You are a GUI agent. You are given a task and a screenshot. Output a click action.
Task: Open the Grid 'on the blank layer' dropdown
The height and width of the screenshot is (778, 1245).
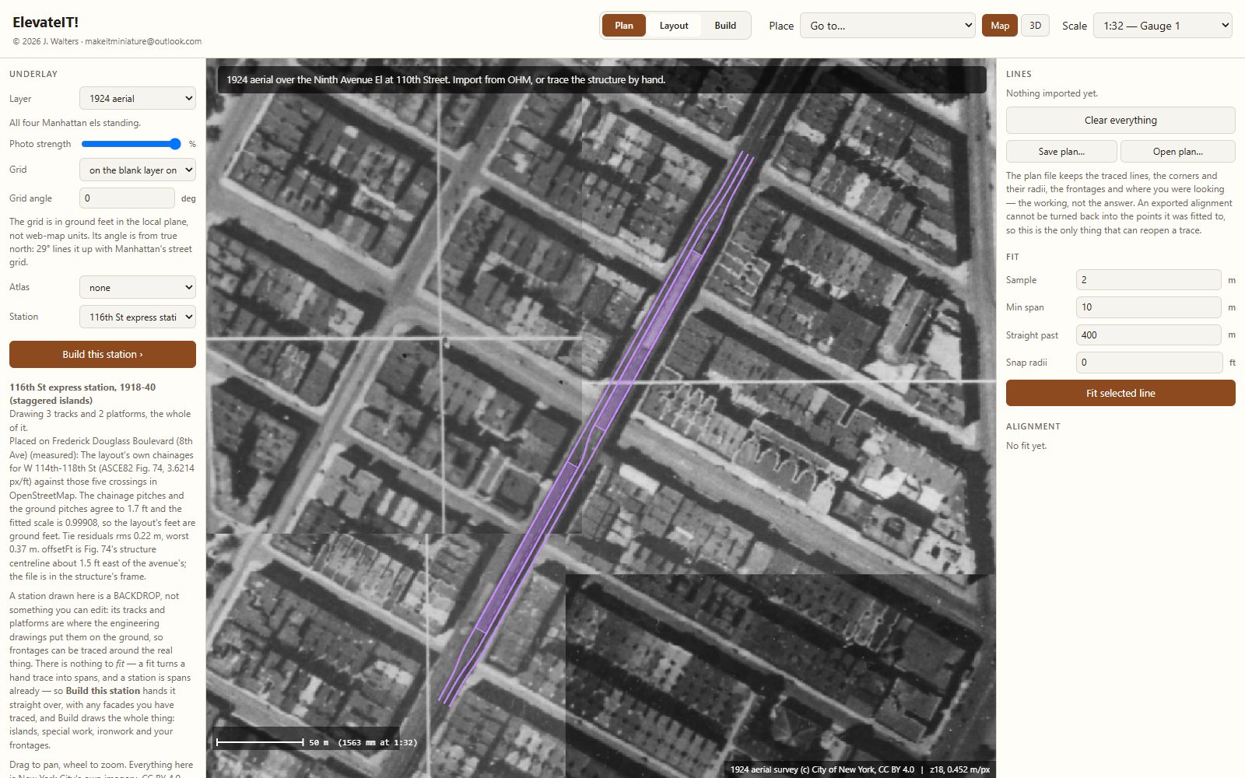pyautogui.click(x=138, y=170)
